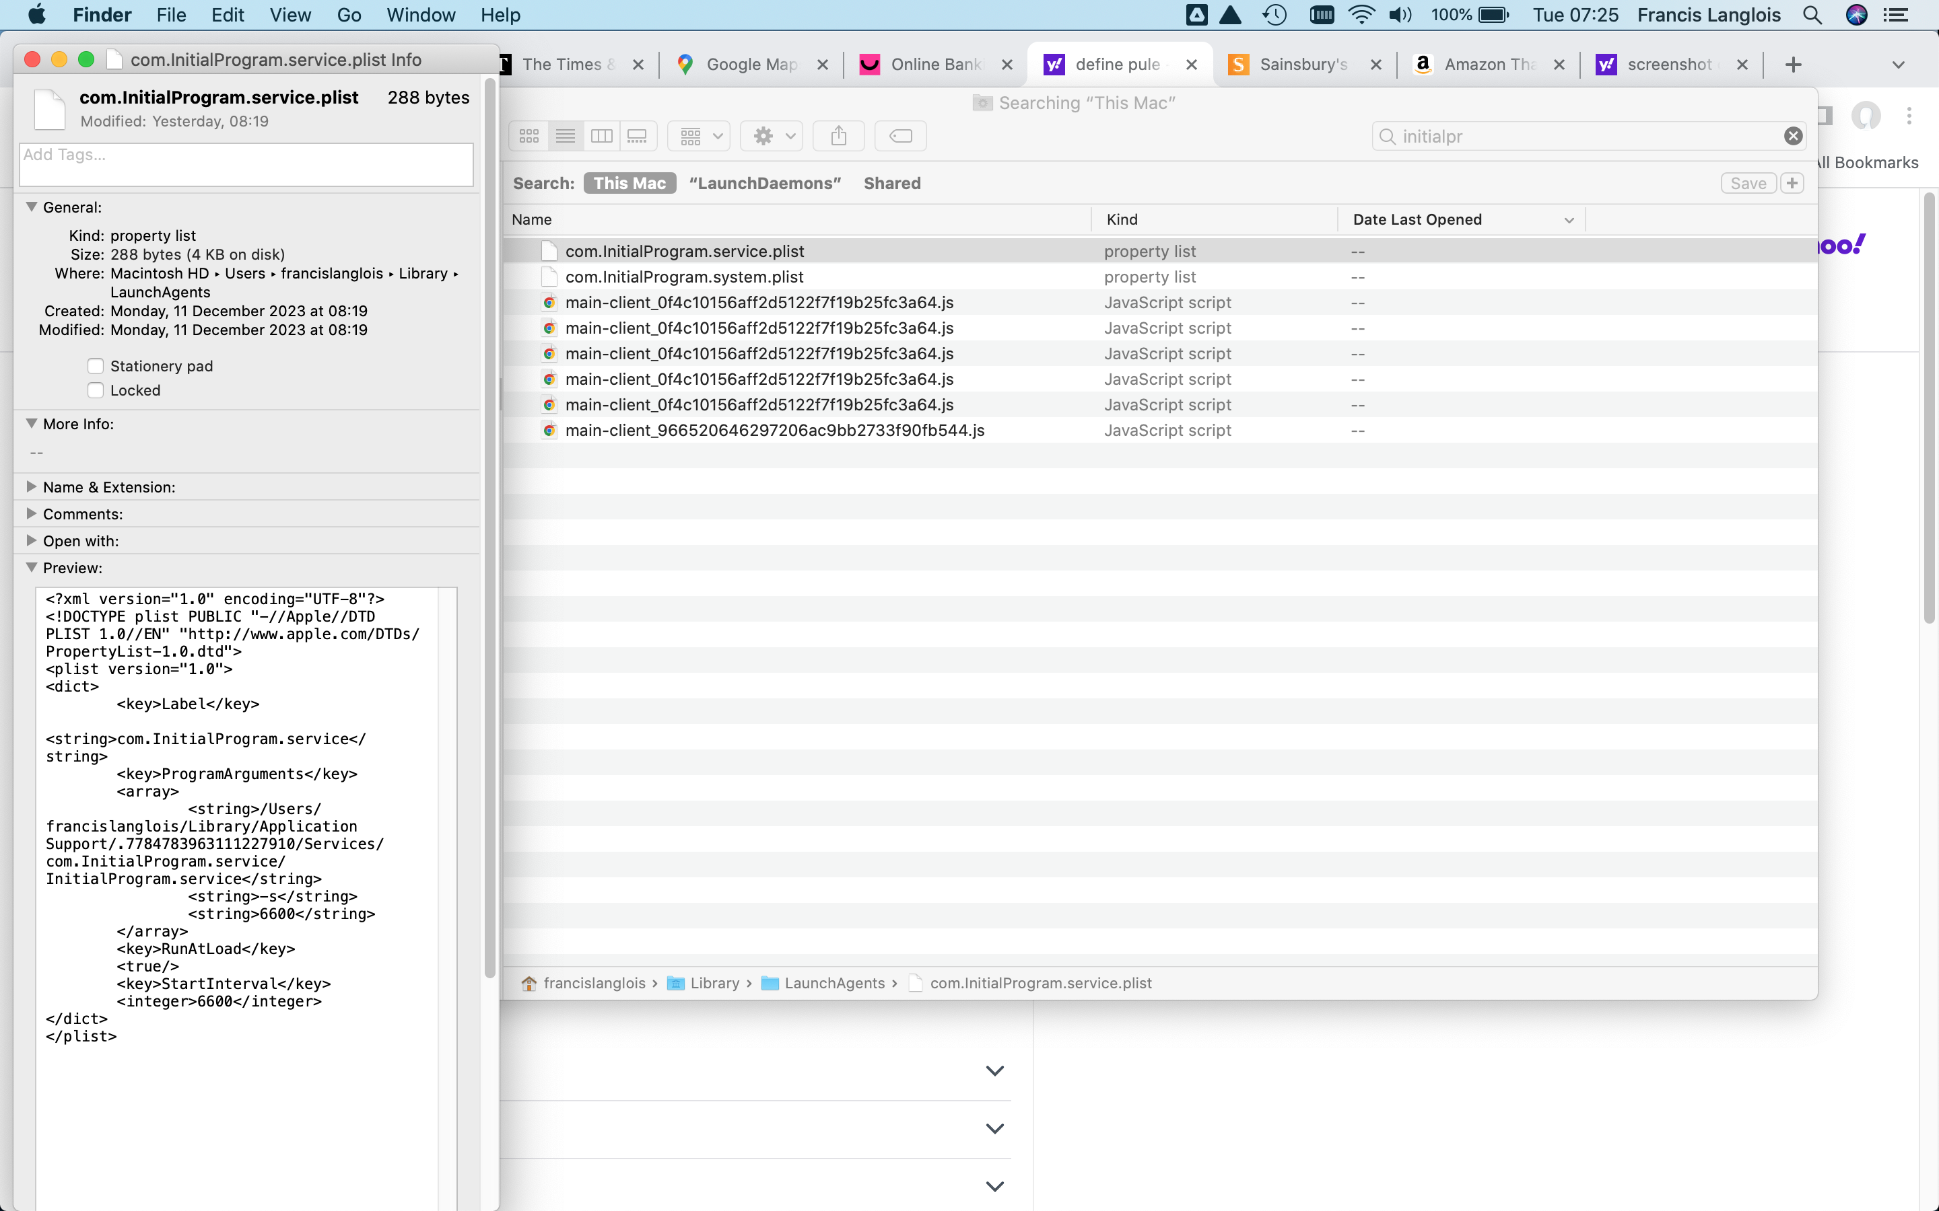Expand the Name & Extension section
The height and width of the screenshot is (1211, 1939).
click(x=32, y=486)
